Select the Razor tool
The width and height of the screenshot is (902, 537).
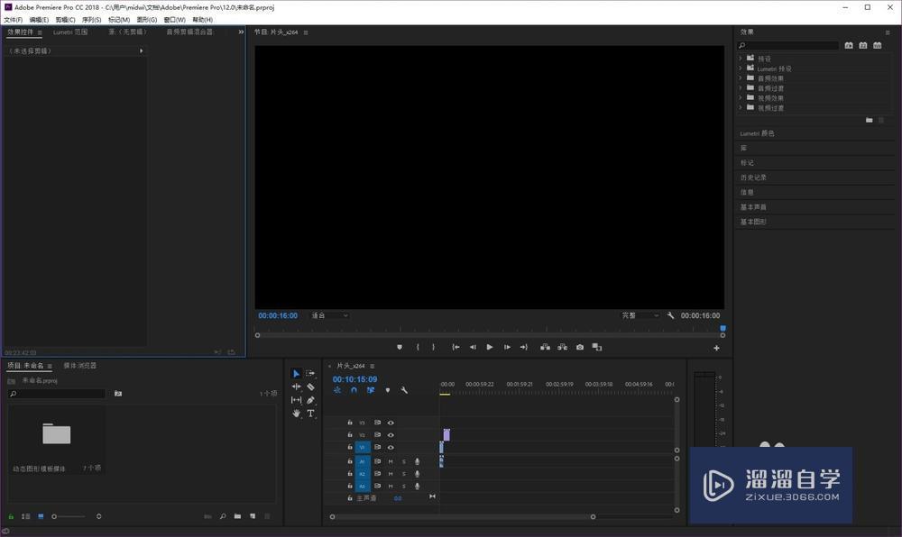(310, 387)
